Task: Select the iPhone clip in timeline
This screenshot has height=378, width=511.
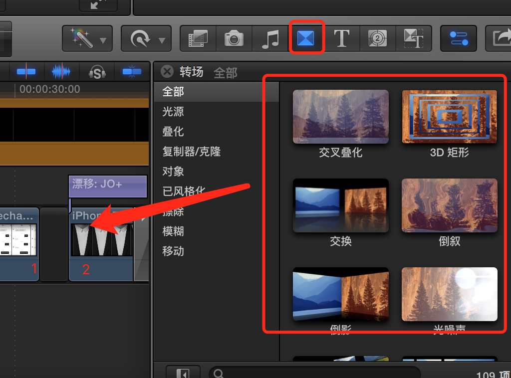Action: point(101,244)
